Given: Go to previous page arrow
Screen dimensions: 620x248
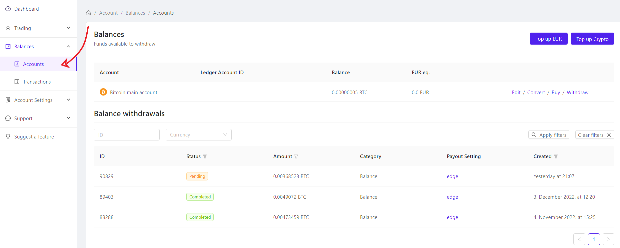Looking at the screenshot, I should [579, 239].
